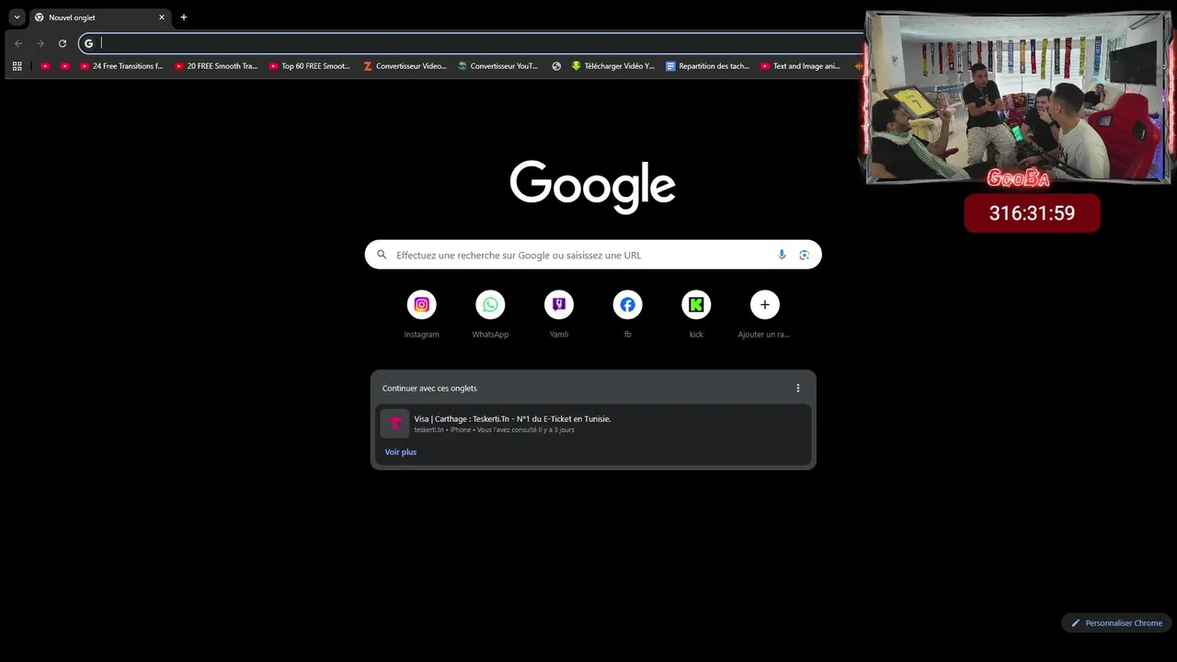Click the GooBa webcam overlay video
This screenshot has width=1177, height=662.
1019,97
